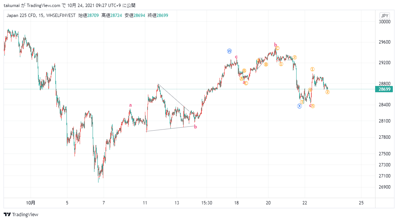Click the '10月' date axis label

(31, 203)
